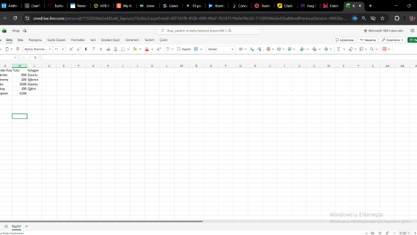The height and width of the screenshot is (235, 417).
Task: Open the Giriş ribbon tab
Action: point(9,40)
